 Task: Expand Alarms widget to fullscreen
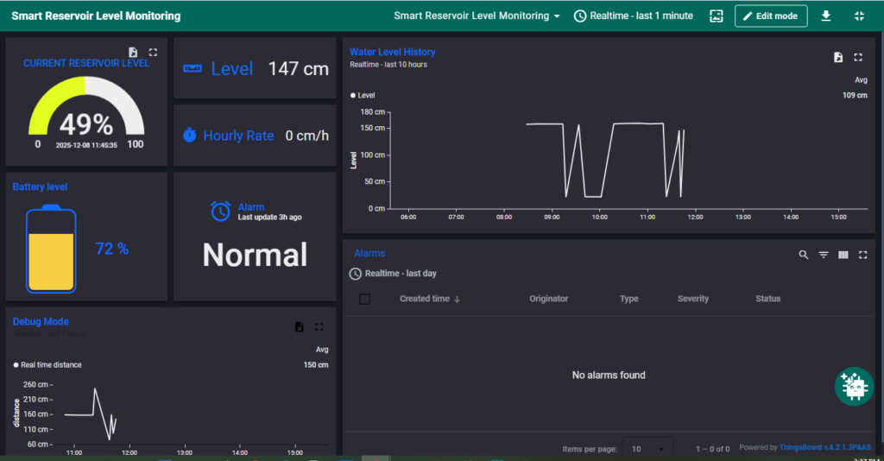tap(862, 255)
